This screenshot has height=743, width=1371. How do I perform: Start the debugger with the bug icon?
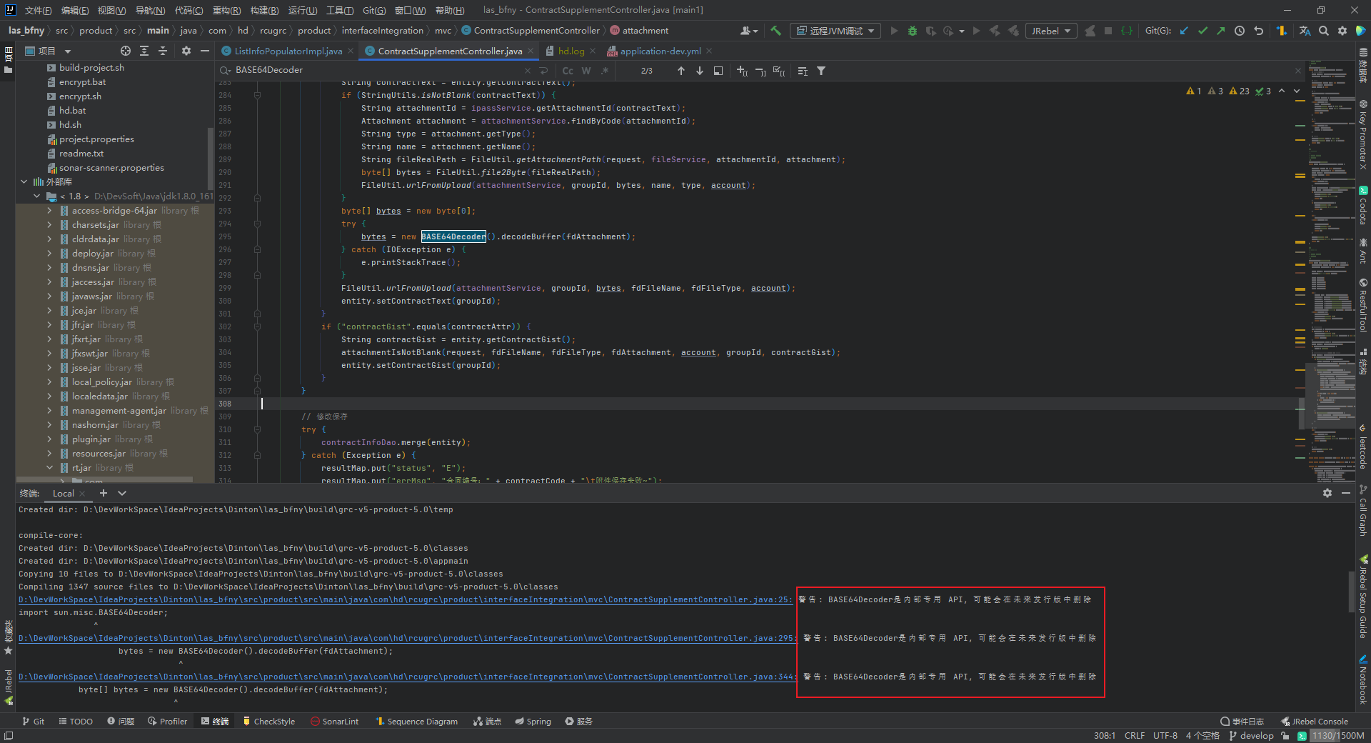[913, 31]
